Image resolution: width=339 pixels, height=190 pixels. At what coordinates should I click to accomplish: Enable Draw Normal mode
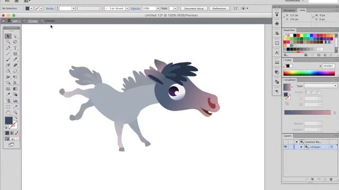[x=7, y=139]
